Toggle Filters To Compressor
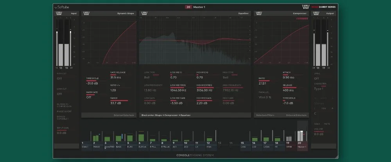This screenshot has width=391, height=162. (x=64, y=106)
